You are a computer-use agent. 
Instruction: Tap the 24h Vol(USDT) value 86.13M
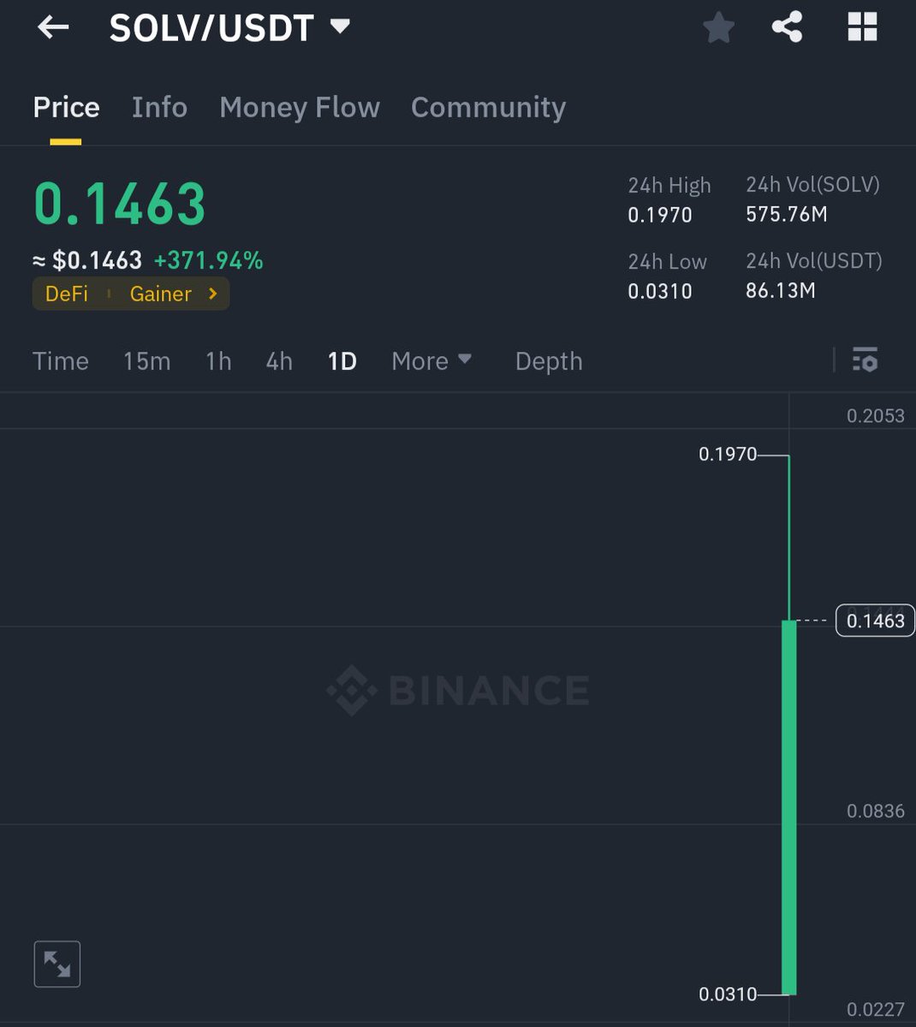click(781, 291)
